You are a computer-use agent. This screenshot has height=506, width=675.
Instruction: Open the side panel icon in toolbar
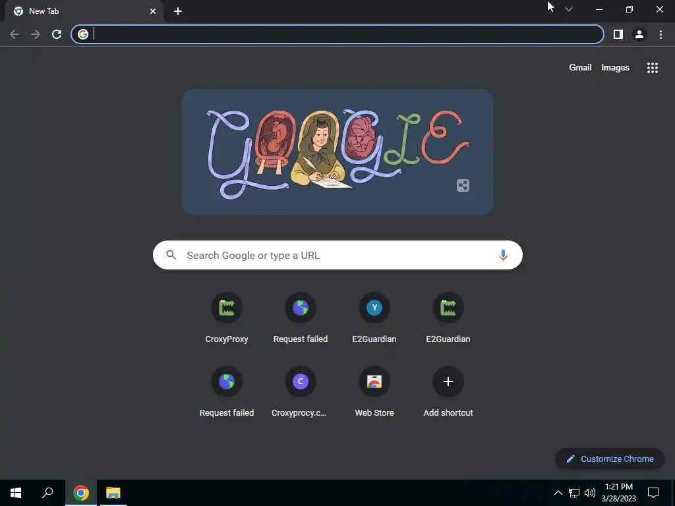[x=618, y=34]
